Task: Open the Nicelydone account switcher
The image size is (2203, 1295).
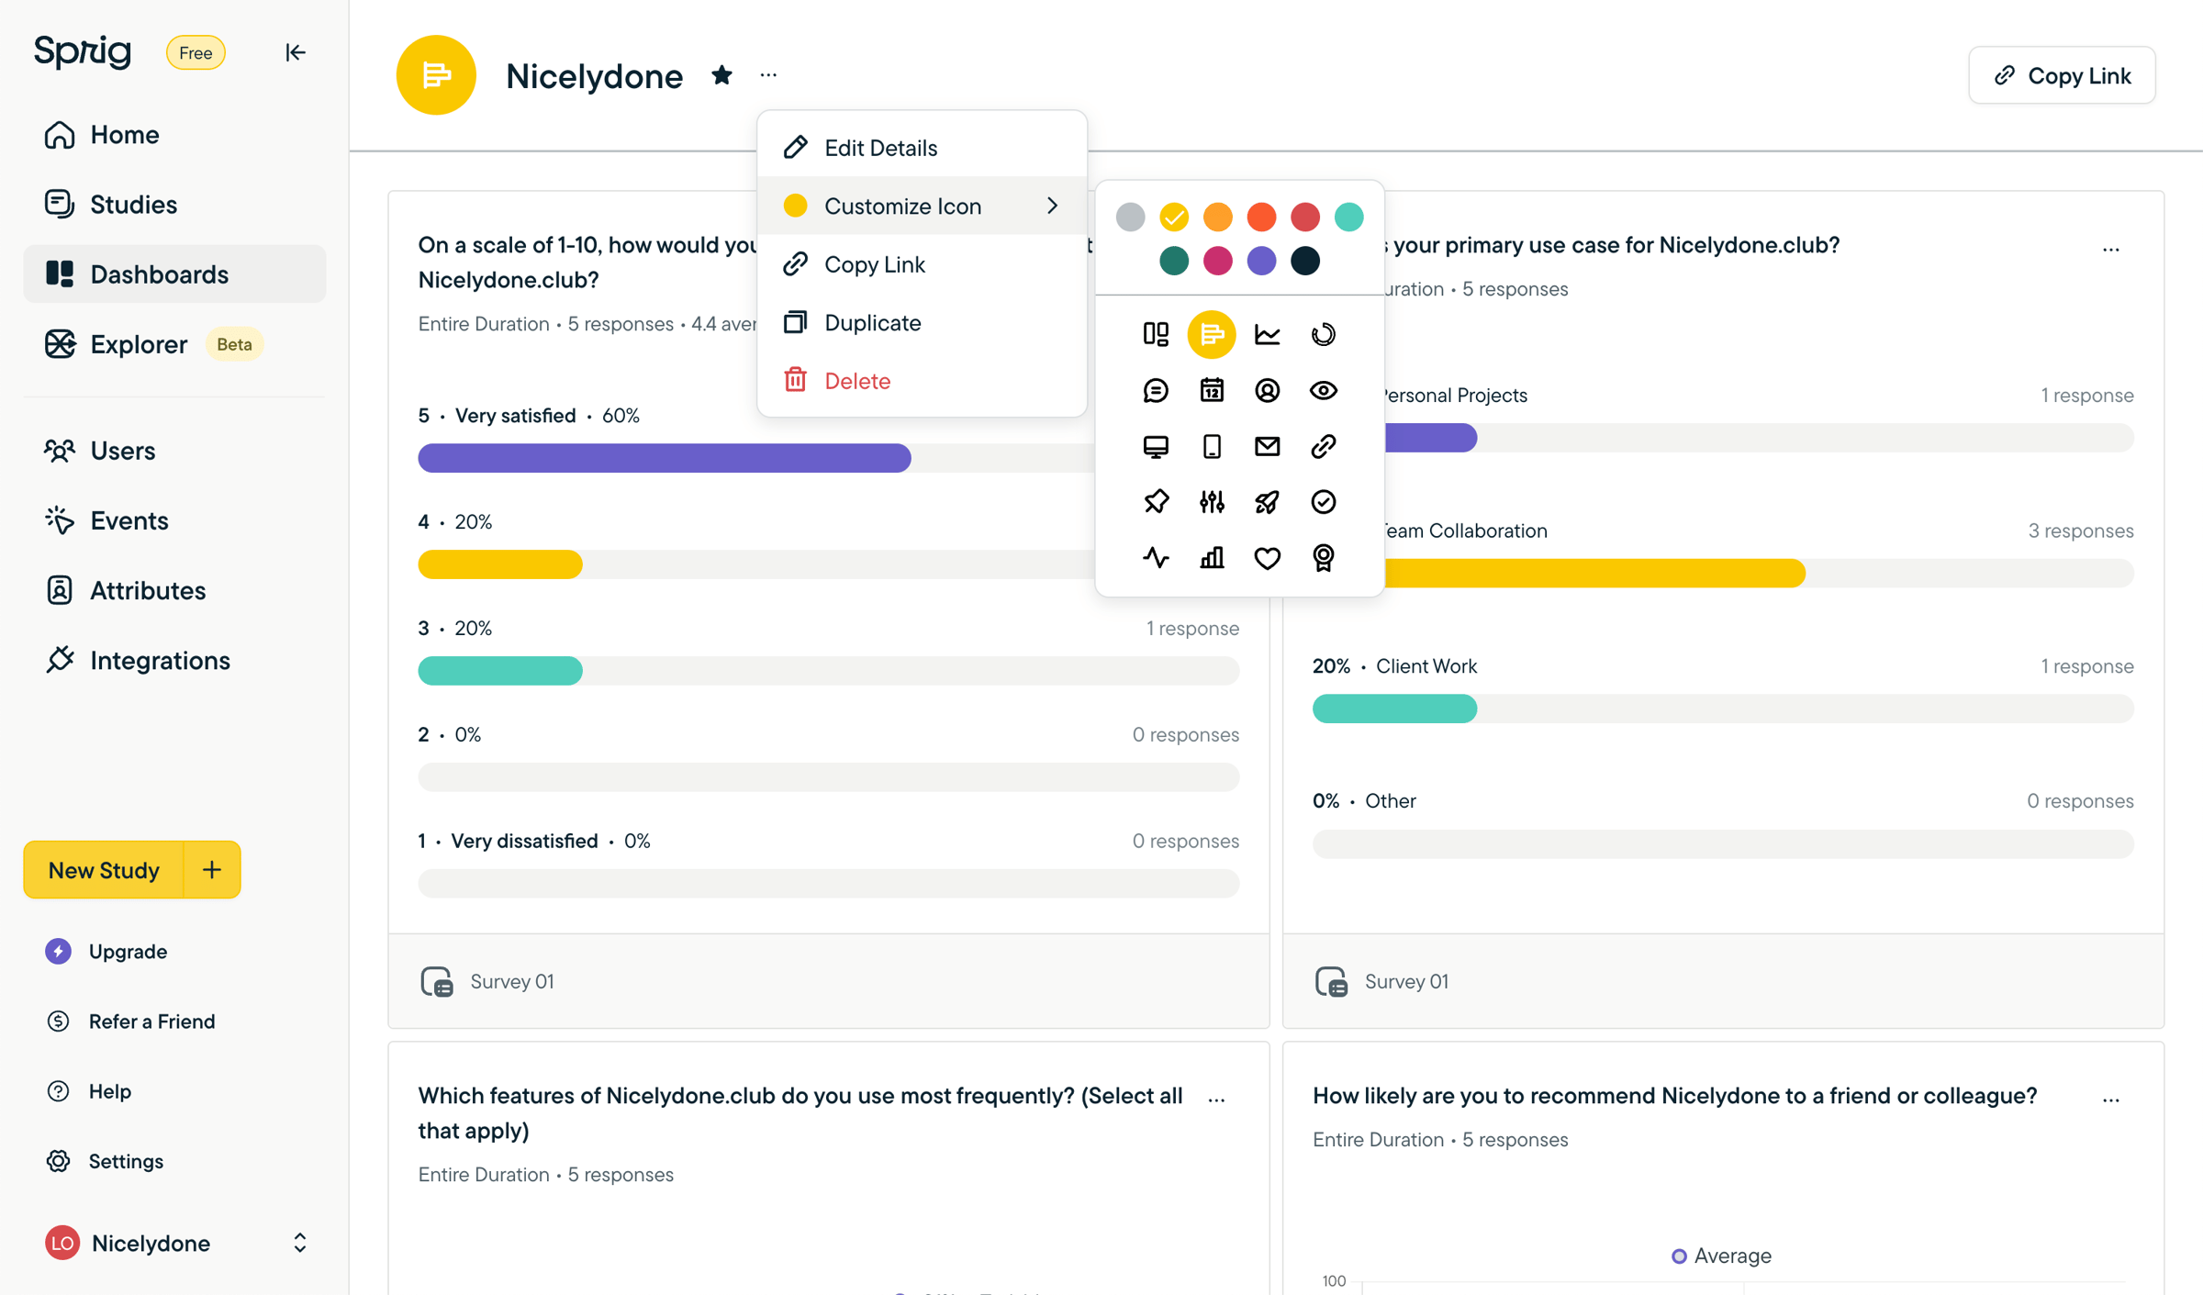Action: click(175, 1243)
